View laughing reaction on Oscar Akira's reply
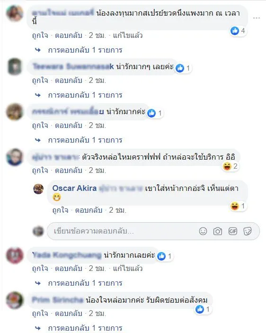The width and height of the screenshot is (266, 333). (238, 206)
